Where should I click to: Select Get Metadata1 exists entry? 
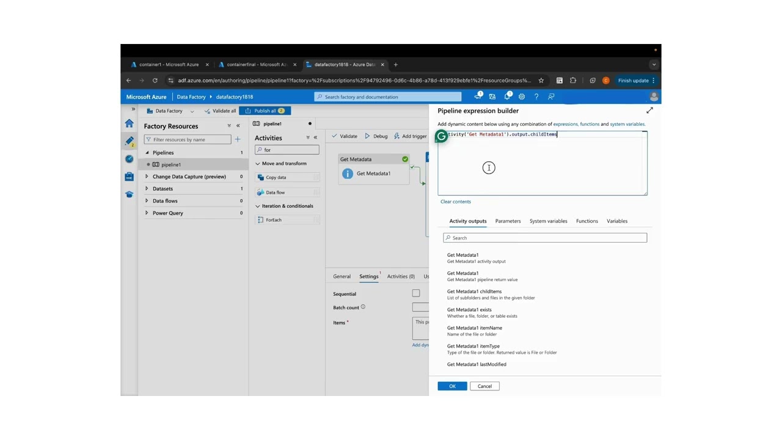pos(483,313)
